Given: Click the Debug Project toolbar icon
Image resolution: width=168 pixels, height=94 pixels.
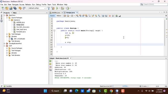Looking at the screenshot, I should pos(62,8).
